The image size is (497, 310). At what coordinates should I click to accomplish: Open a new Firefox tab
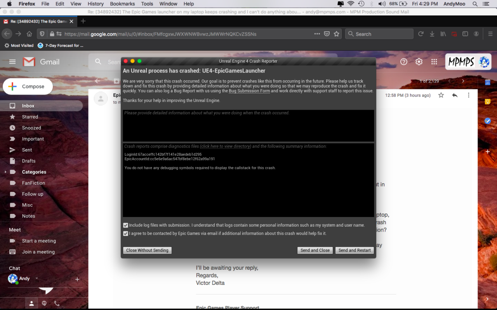point(83,21)
